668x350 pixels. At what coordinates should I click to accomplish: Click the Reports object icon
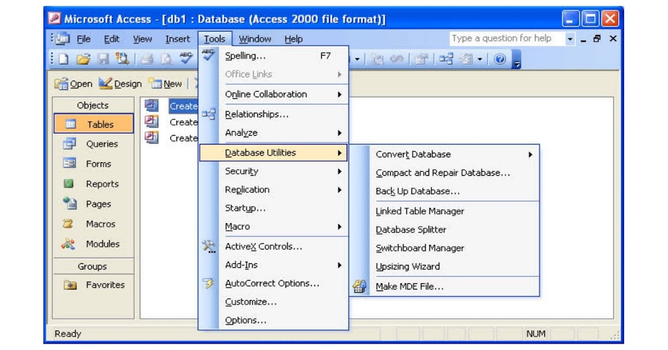[x=92, y=183]
